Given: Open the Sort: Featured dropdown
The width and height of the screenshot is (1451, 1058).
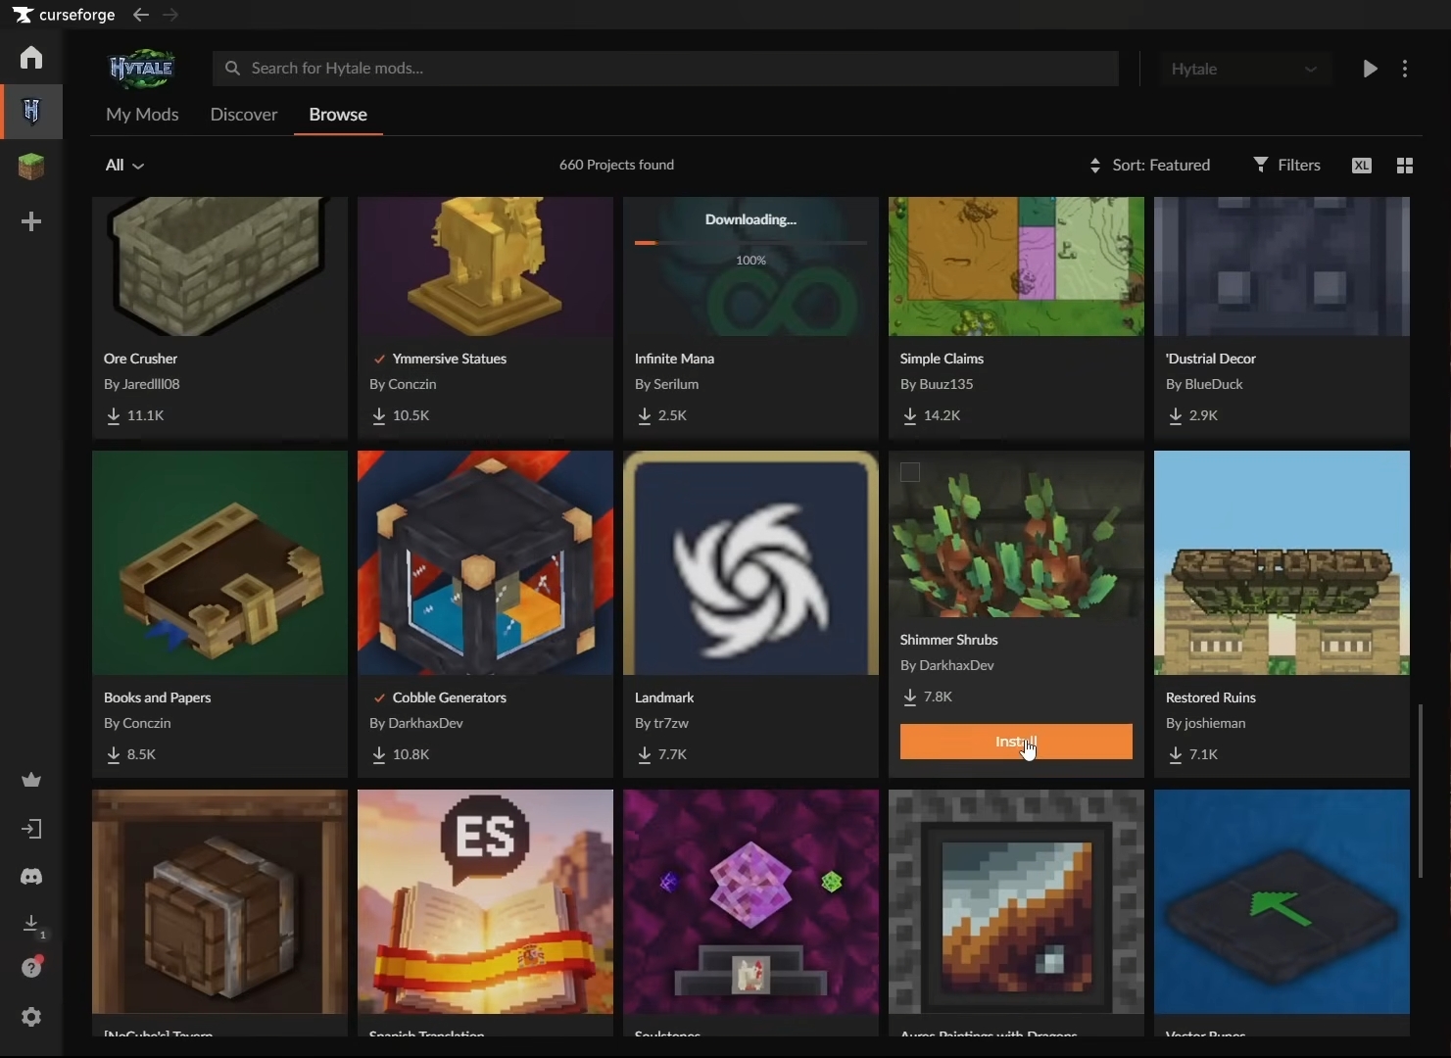Looking at the screenshot, I should pyautogui.click(x=1149, y=166).
